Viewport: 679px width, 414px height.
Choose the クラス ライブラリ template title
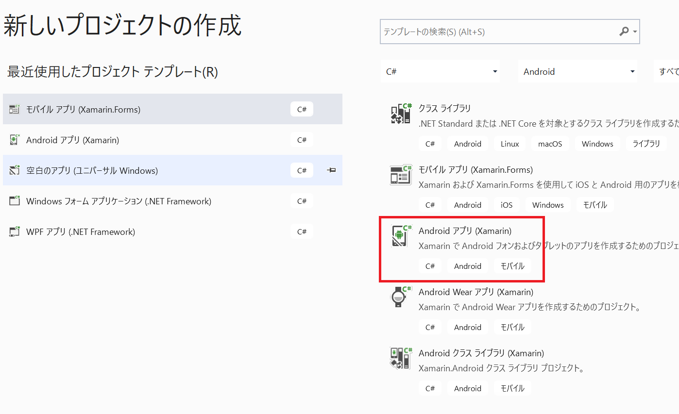coord(444,108)
